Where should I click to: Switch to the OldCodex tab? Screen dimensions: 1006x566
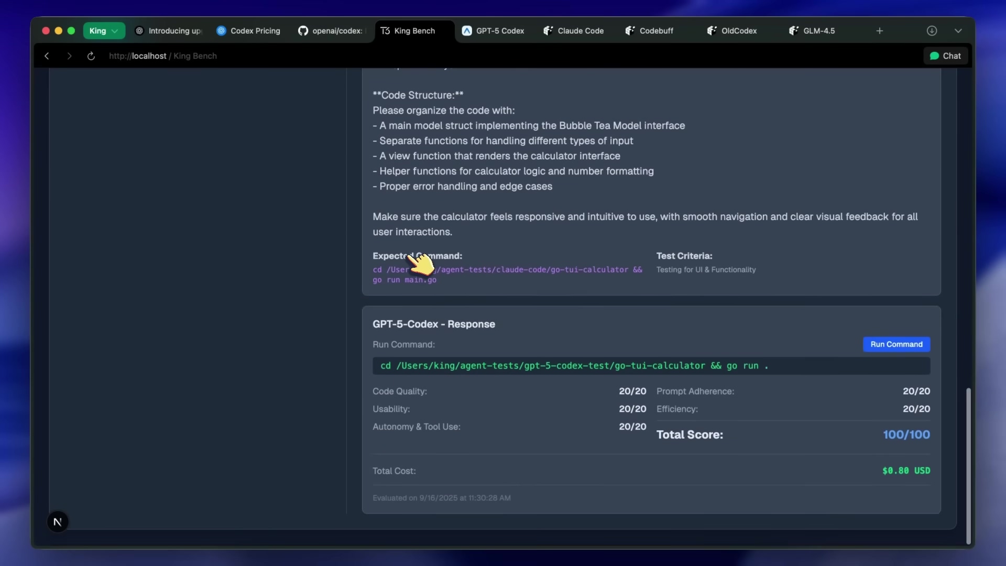[732, 31]
